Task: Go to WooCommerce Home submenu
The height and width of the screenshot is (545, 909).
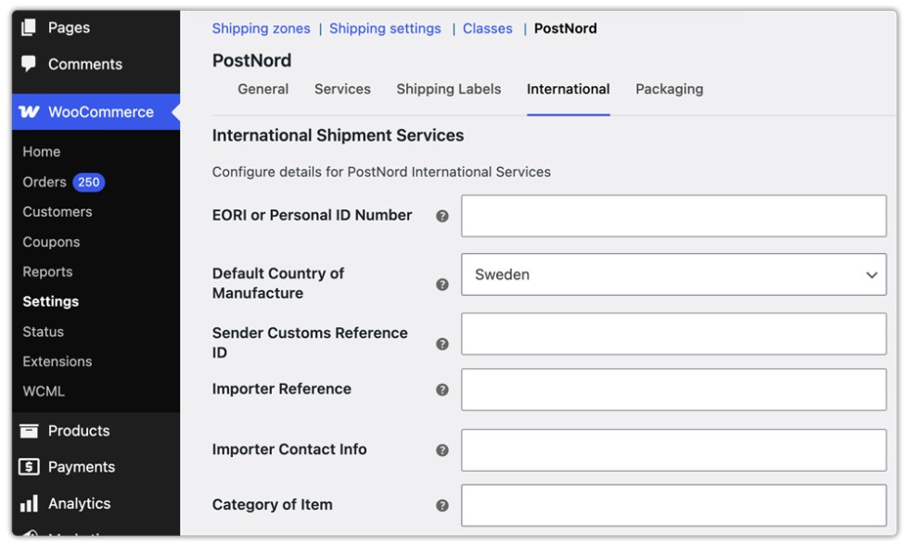Action: [x=42, y=152]
